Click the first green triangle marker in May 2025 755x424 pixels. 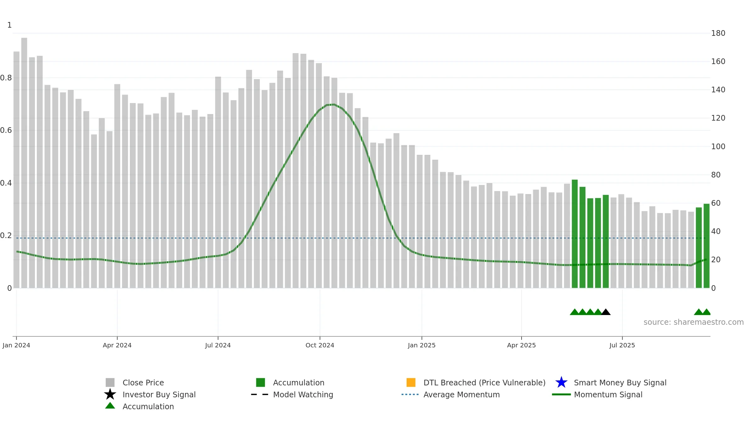click(575, 312)
